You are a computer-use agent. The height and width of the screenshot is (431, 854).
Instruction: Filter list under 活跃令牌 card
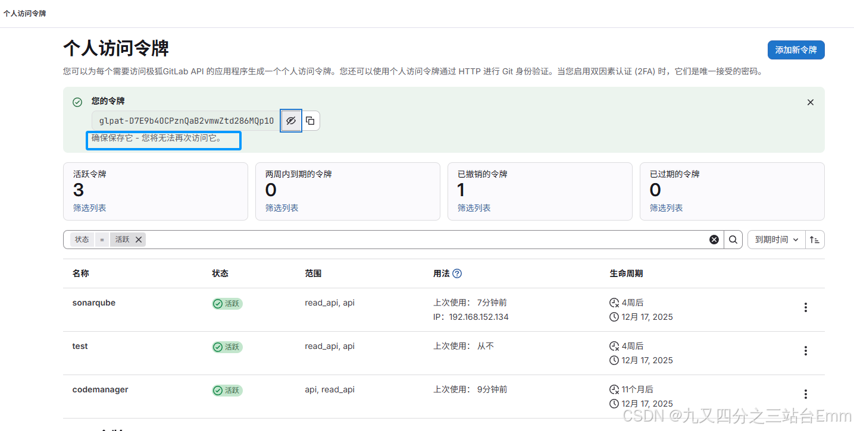pyautogui.click(x=90, y=208)
